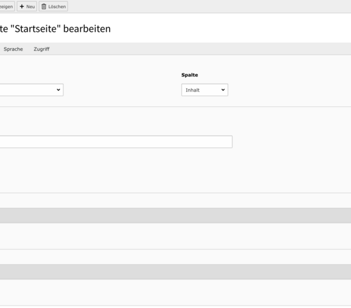Delete the element using Löschen button

pos(53,6)
